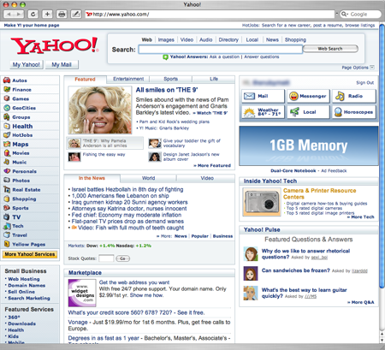The image size is (385, 350).
Task: Select the World news tab
Action: pos(148,178)
